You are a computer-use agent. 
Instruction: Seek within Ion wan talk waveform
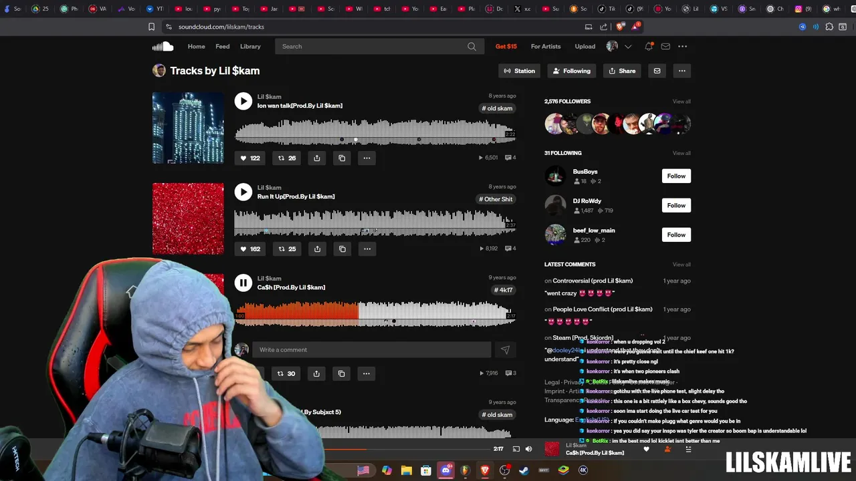point(375,131)
